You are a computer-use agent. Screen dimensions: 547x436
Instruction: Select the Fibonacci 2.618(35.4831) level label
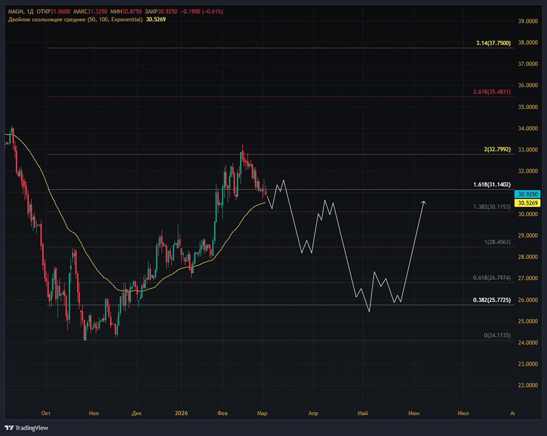(492, 92)
